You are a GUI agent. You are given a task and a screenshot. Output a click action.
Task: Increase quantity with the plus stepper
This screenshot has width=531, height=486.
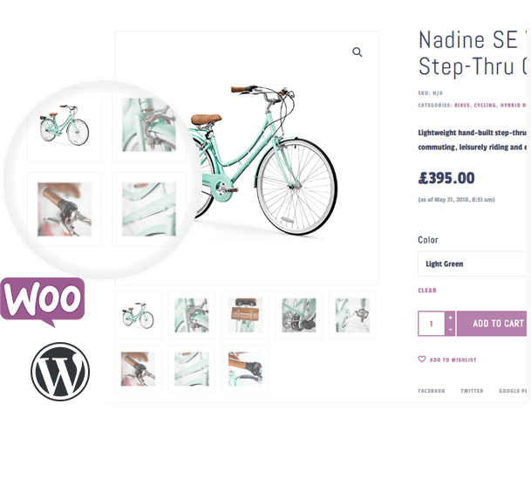click(450, 318)
